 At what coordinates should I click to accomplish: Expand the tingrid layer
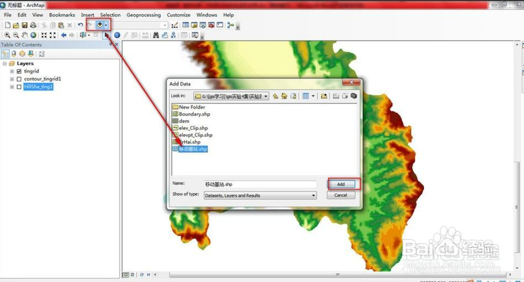coord(12,71)
